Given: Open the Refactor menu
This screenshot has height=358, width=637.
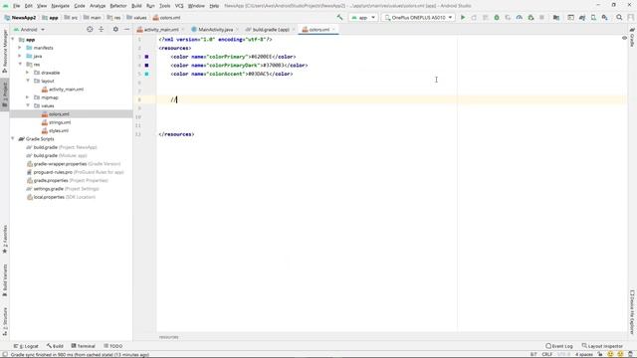Looking at the screenshot, I should tap(118, 6).
